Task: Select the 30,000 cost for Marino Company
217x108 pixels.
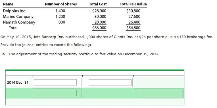Action: (100, 16)
